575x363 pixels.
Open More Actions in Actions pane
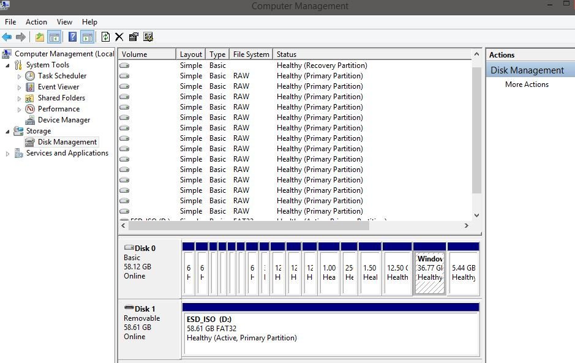pos(527,84)
